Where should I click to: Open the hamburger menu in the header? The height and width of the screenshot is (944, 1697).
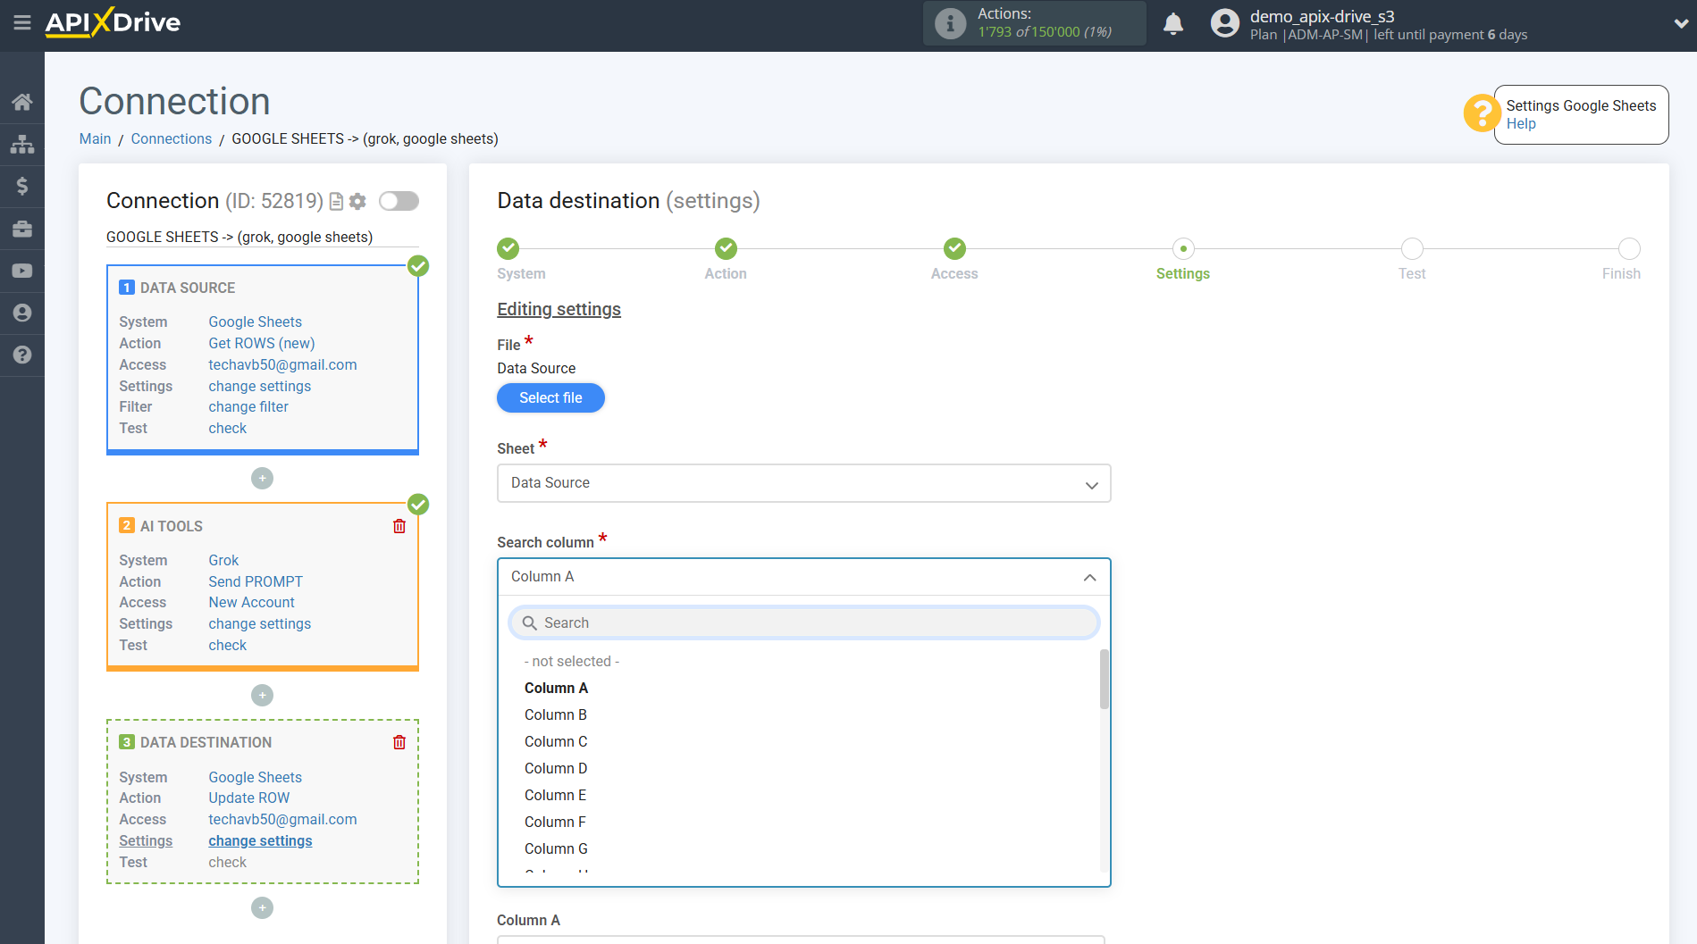click(x=21, y=23)
